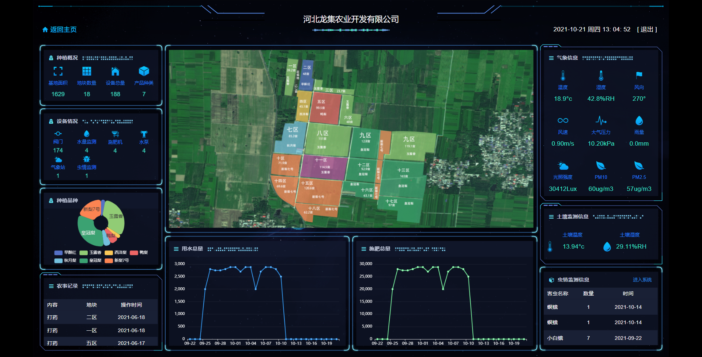Screen dimensions: 702x357
Task: Select the 水量监测 droplet icon
Action: [87, 134]
